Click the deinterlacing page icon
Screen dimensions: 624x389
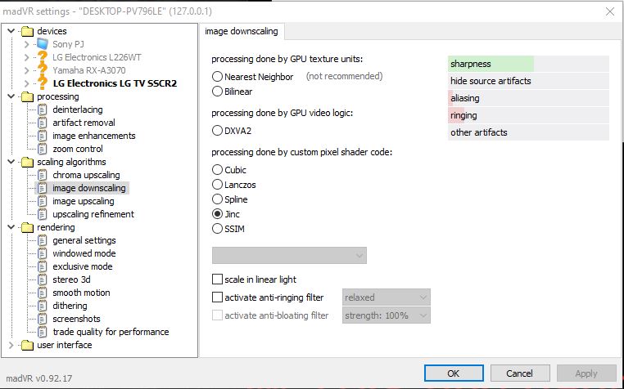[43, 110]
